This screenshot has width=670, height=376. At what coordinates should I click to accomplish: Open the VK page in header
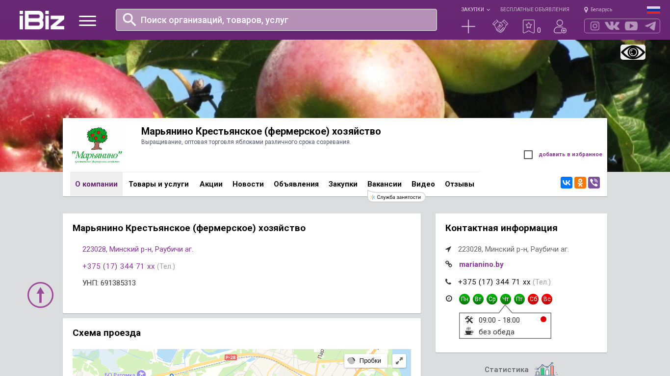click(612, 26)
